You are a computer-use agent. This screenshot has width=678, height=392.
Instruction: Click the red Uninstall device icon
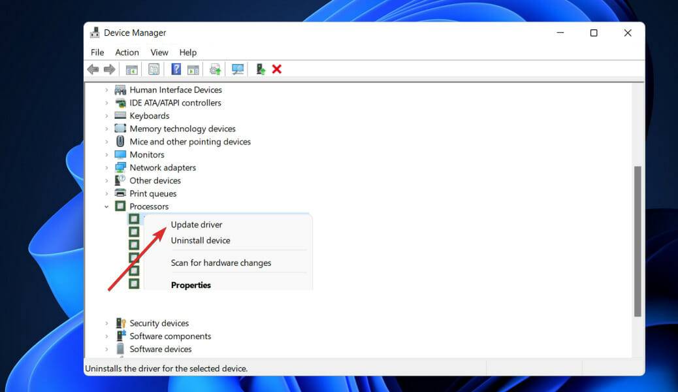(x=276, y=69)
